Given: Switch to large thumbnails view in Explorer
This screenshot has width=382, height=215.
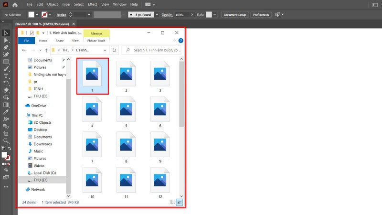Looking at the screenshot, I should pos(180,203).
